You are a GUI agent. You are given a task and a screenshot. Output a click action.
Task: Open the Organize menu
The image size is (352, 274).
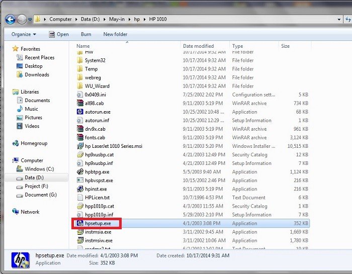pos(24,34)
